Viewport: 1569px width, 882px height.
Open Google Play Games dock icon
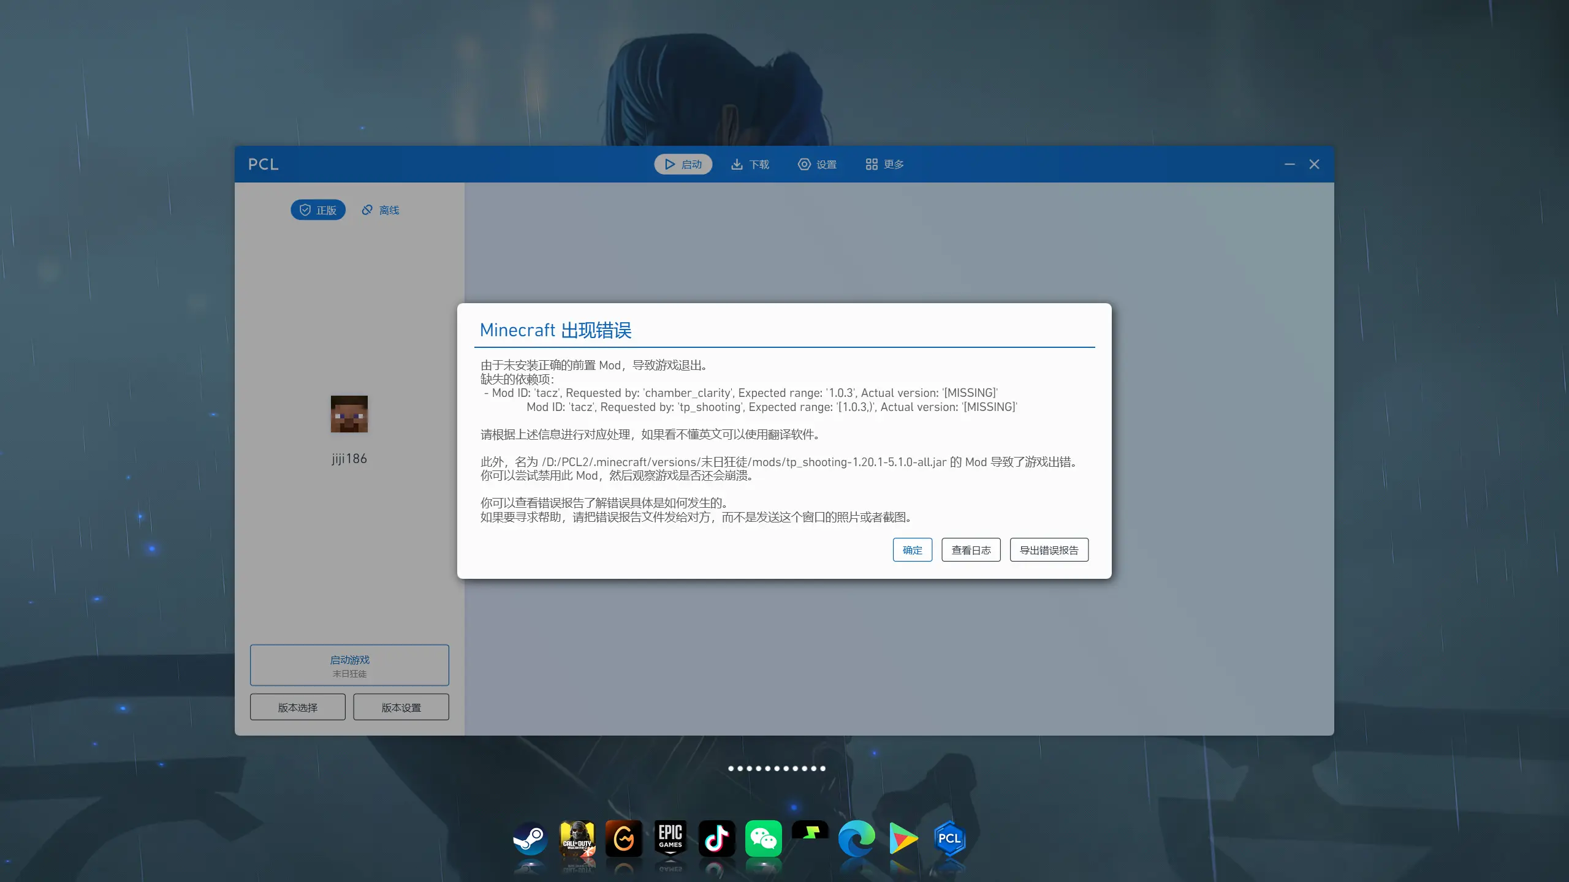tap(903, 838)
